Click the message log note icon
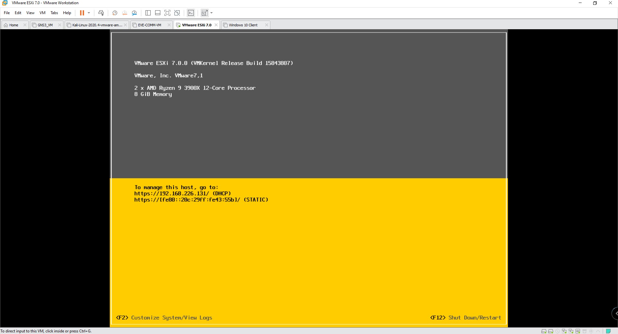618x334 pixels. coord(608,331)
